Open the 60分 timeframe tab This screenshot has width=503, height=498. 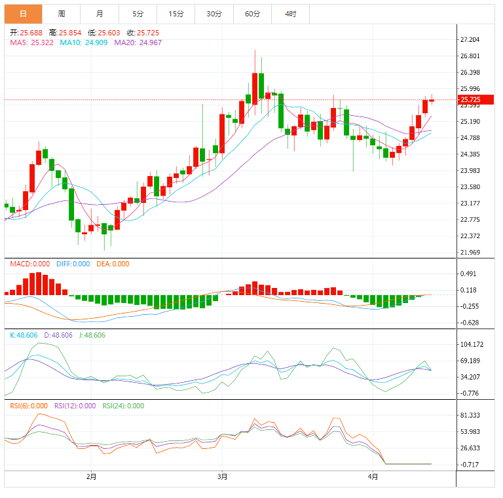point(252,14)
